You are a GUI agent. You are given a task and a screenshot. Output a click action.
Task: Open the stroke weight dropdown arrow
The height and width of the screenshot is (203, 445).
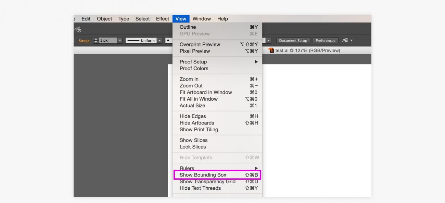click(120, 40)
